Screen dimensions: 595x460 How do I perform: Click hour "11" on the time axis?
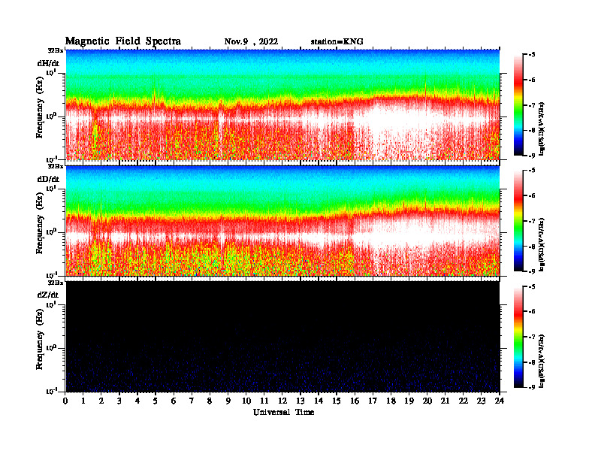[x=264, y=401]
